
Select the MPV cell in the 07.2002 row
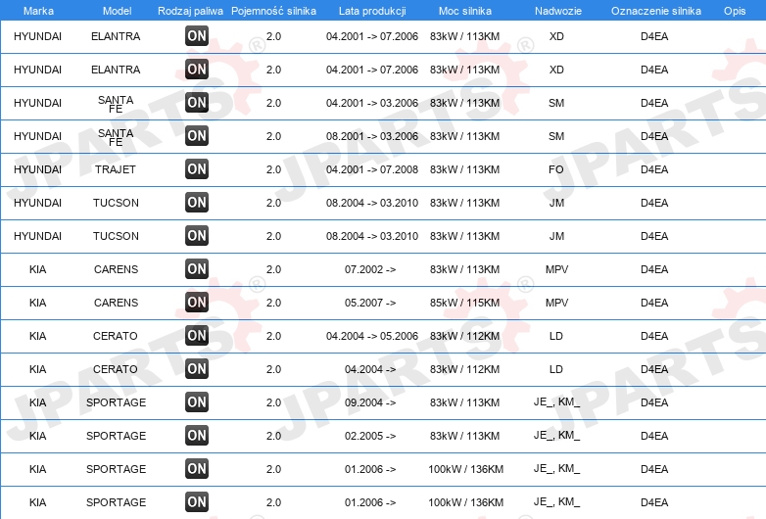click(x=556, y=269)
